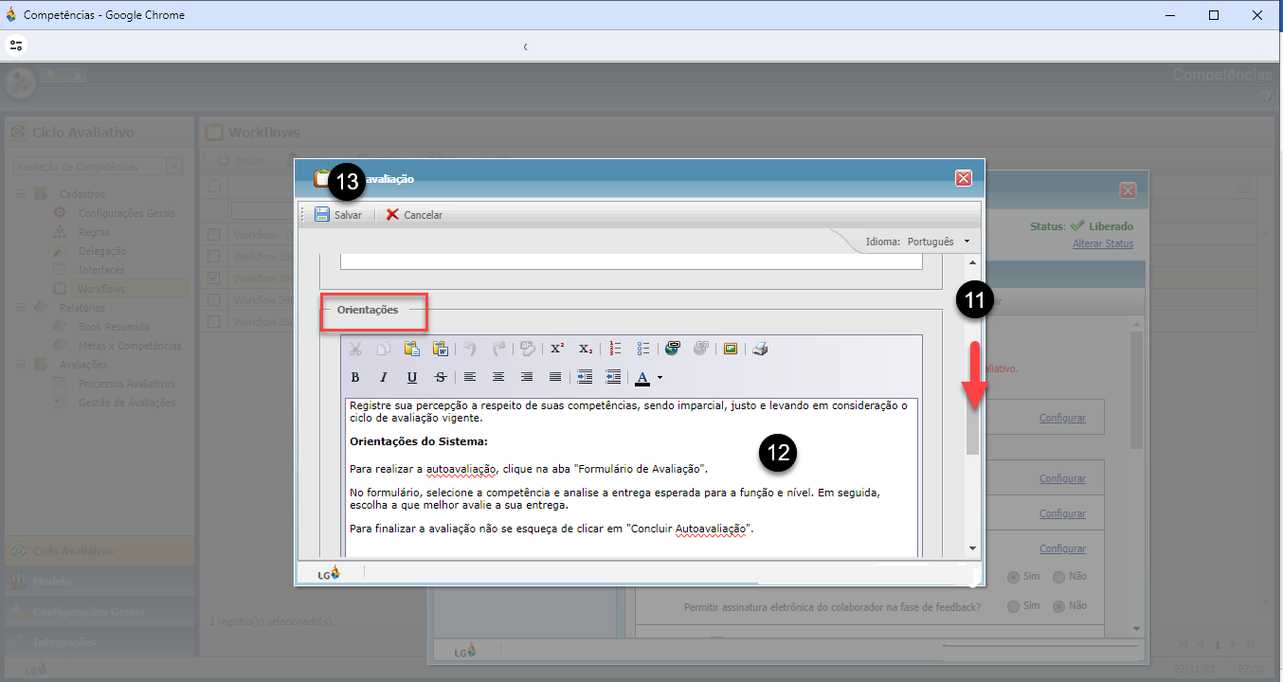Decrease paragraph indent
This screenshot has width=1283, height=682.
pyautogui.click(x=613, y=377)
